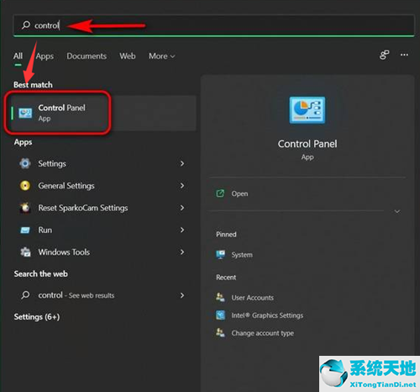Expand the Run result chevron
420x392 pixels.
[182, 230]
